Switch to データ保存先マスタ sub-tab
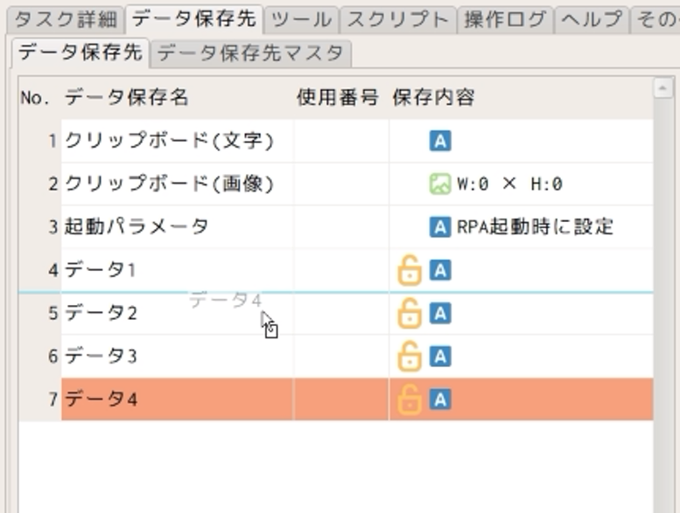Screen dimensions: 680x513 click(250, 53)
